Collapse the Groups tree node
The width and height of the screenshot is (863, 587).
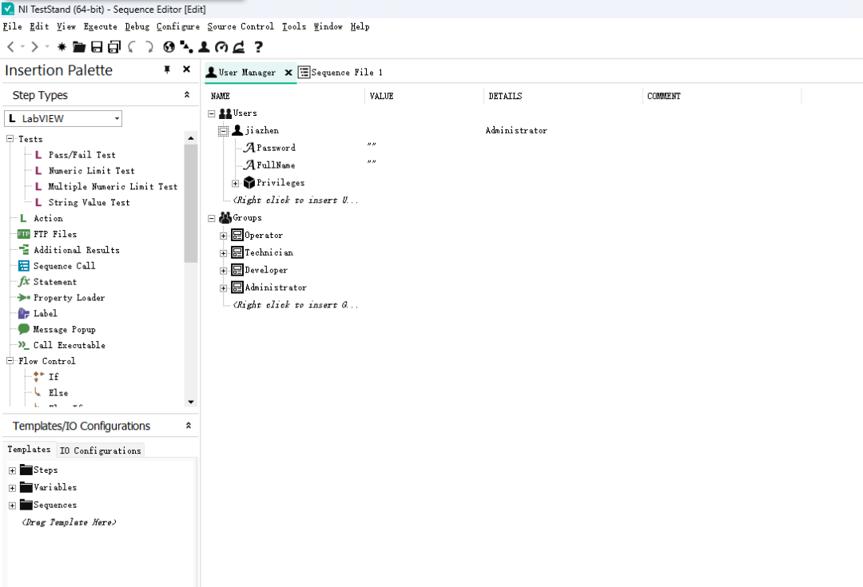pos(211,218)
